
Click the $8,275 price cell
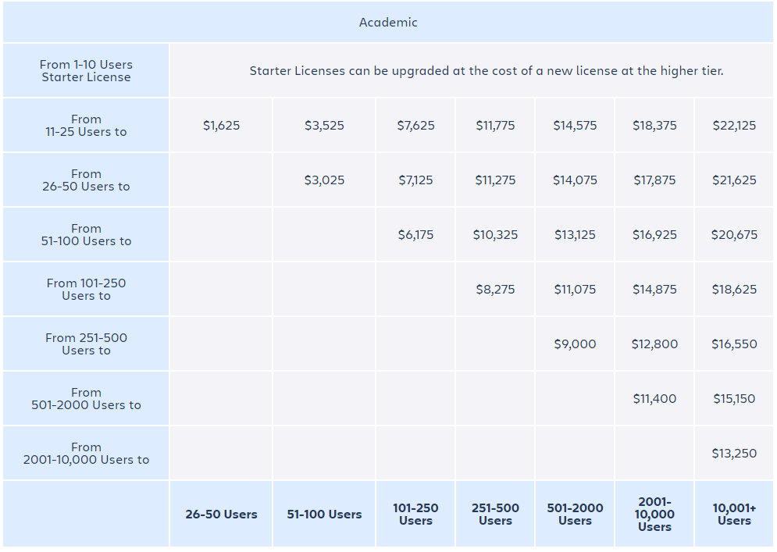tap(495, 290)
